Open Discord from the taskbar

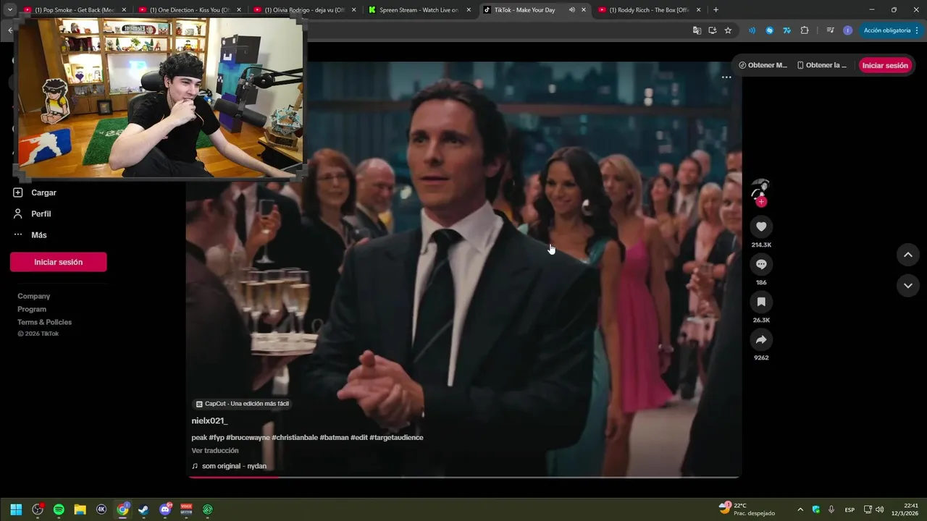point(165,509)
